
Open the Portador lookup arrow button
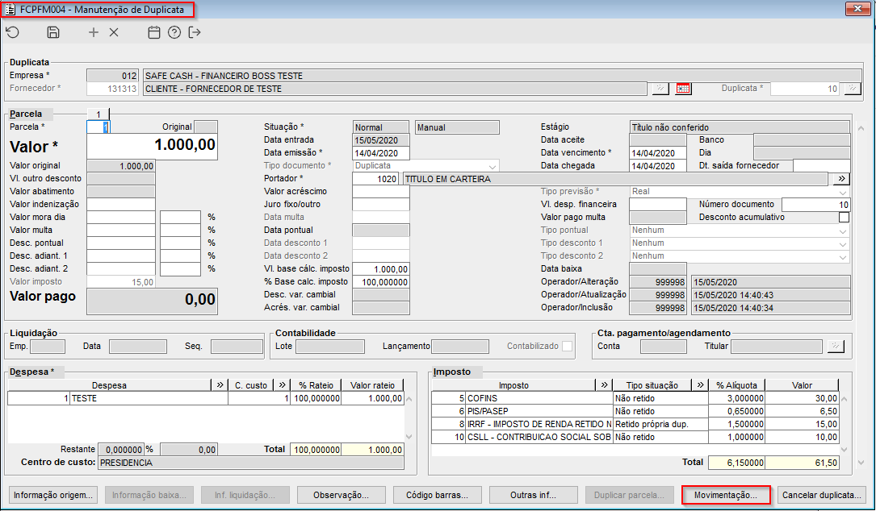[841, 179]
